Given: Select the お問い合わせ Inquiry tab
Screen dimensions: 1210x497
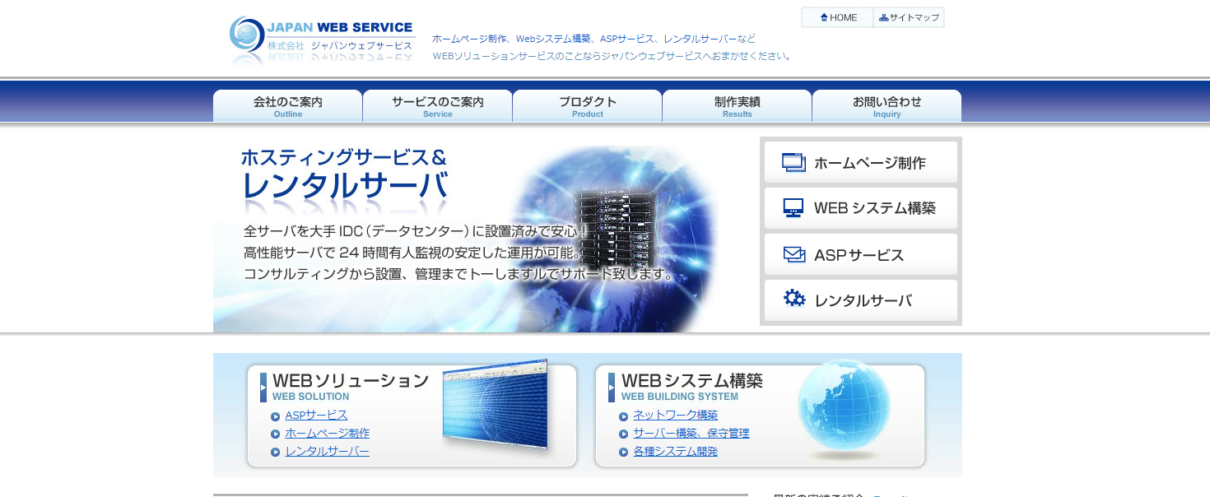Looking at the screenshot, I should click(x=887, y=106).
